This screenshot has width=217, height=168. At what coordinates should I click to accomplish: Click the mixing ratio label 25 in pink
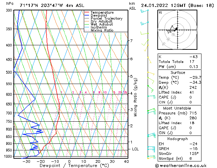pos(125,92)
